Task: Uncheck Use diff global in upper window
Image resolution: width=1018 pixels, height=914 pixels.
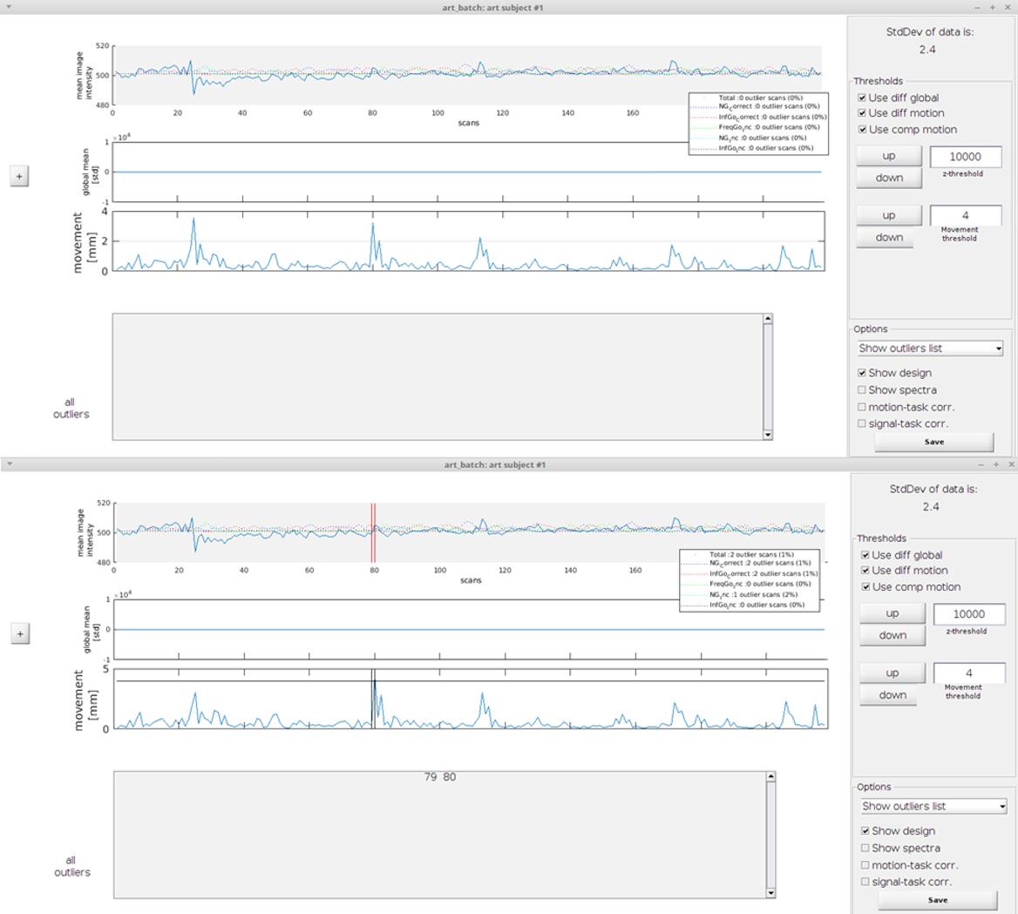Action: pos(862,98)
